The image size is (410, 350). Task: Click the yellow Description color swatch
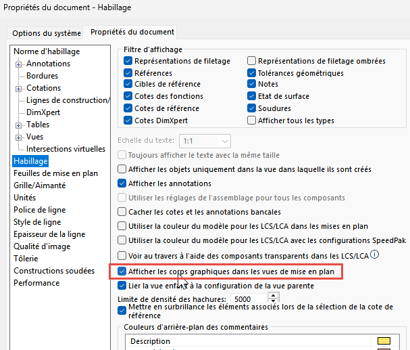pos(384,341)
